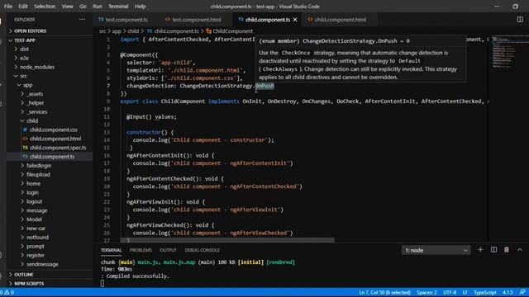Click the TypeScript language mode
The image size is (529, 297).
pos(485,292)
